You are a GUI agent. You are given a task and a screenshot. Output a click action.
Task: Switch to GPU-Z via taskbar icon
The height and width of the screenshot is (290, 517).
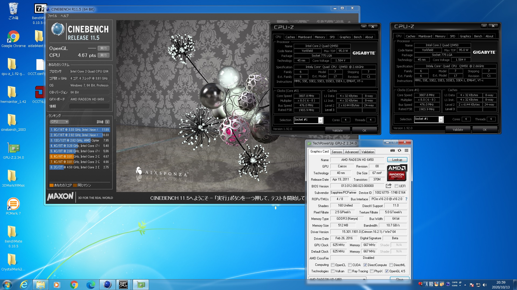click(141, 285)
